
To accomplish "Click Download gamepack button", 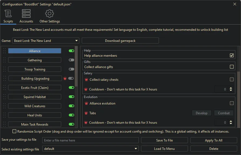I will [120, 41].
